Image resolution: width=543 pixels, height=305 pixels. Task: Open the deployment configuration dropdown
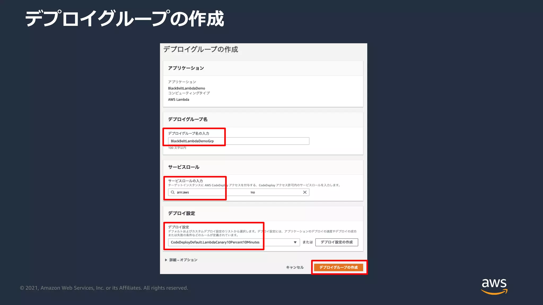pyautogui.click(x=234, y=242)
